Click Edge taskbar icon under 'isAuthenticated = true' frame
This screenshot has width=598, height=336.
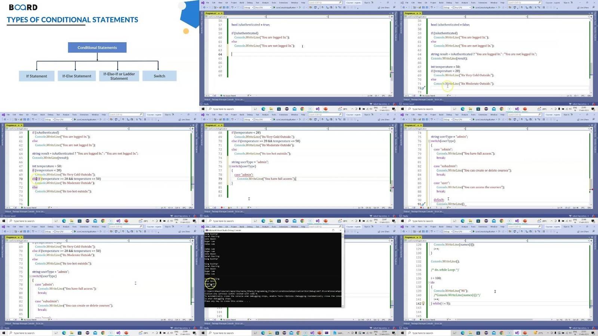(263, 109)
